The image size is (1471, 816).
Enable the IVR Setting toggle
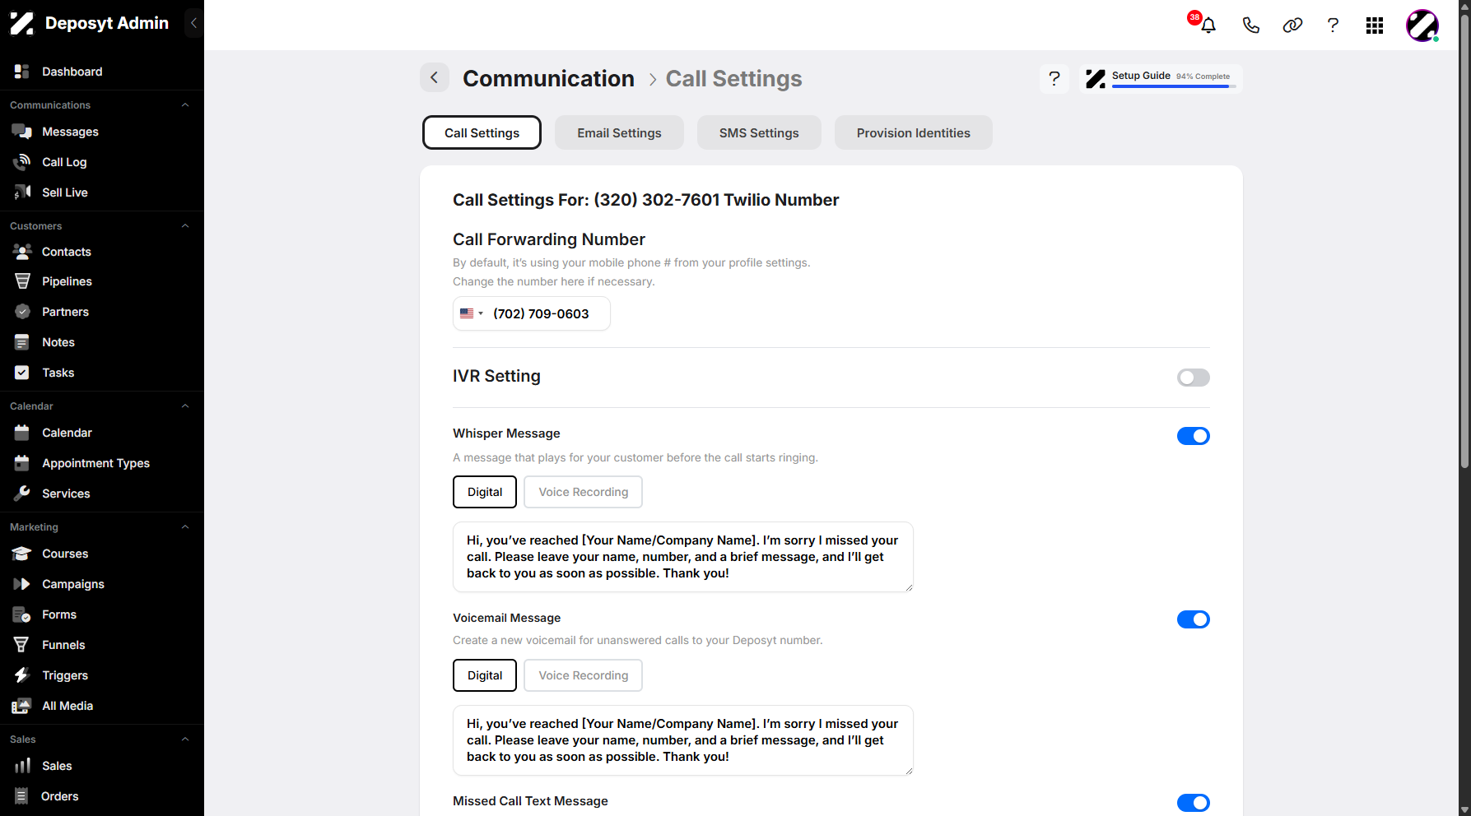(x=1194, y=378)
